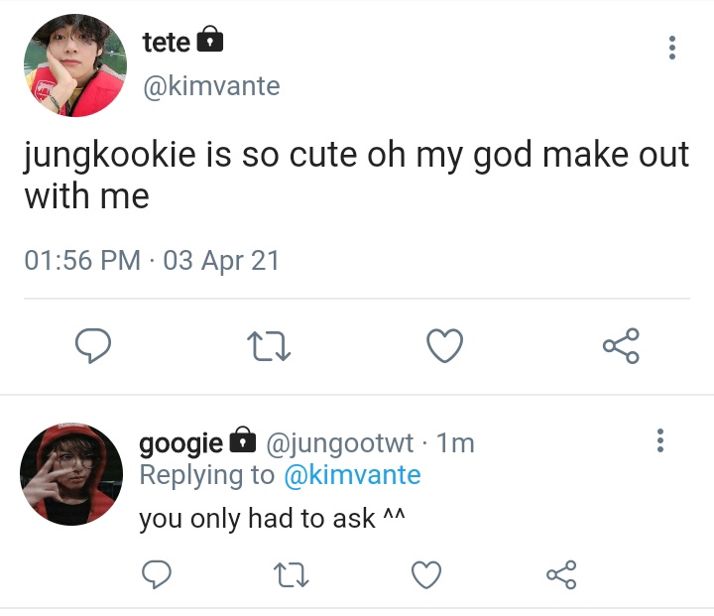The image size is (714, 616).
Task: Open the tete display name
Action: coord(167,43)
